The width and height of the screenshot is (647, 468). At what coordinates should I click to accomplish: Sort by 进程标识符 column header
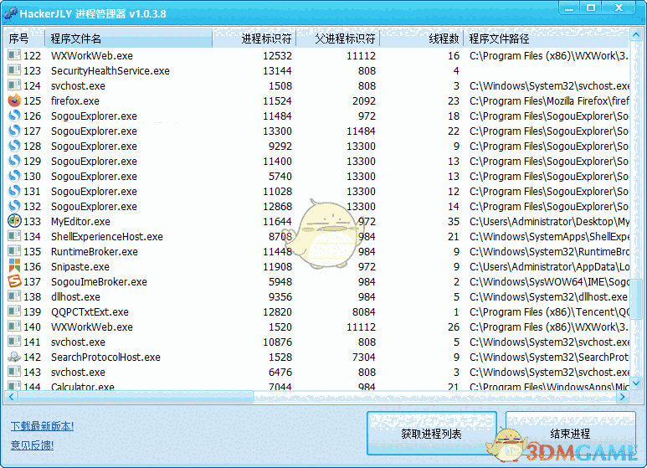(254, 39)
